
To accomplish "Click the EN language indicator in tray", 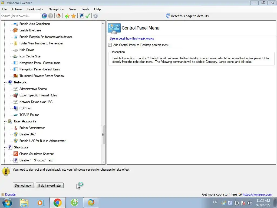I will 215,202.
